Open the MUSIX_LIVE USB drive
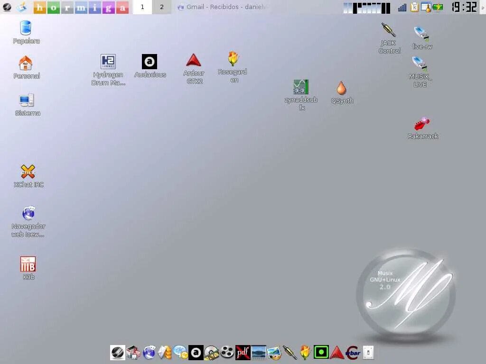The image size is (486, 364). 420,72
